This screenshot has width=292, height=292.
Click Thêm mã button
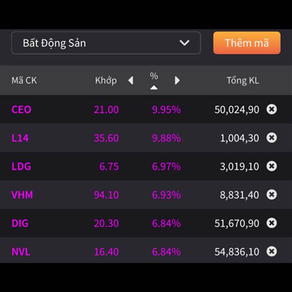(x=247, y=43)
